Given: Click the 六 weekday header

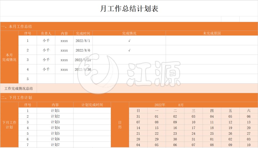Looking at the screenshot, I should pos(249,111).
